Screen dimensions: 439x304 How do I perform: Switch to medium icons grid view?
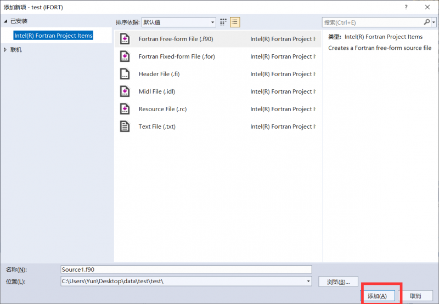coord(223,22)
